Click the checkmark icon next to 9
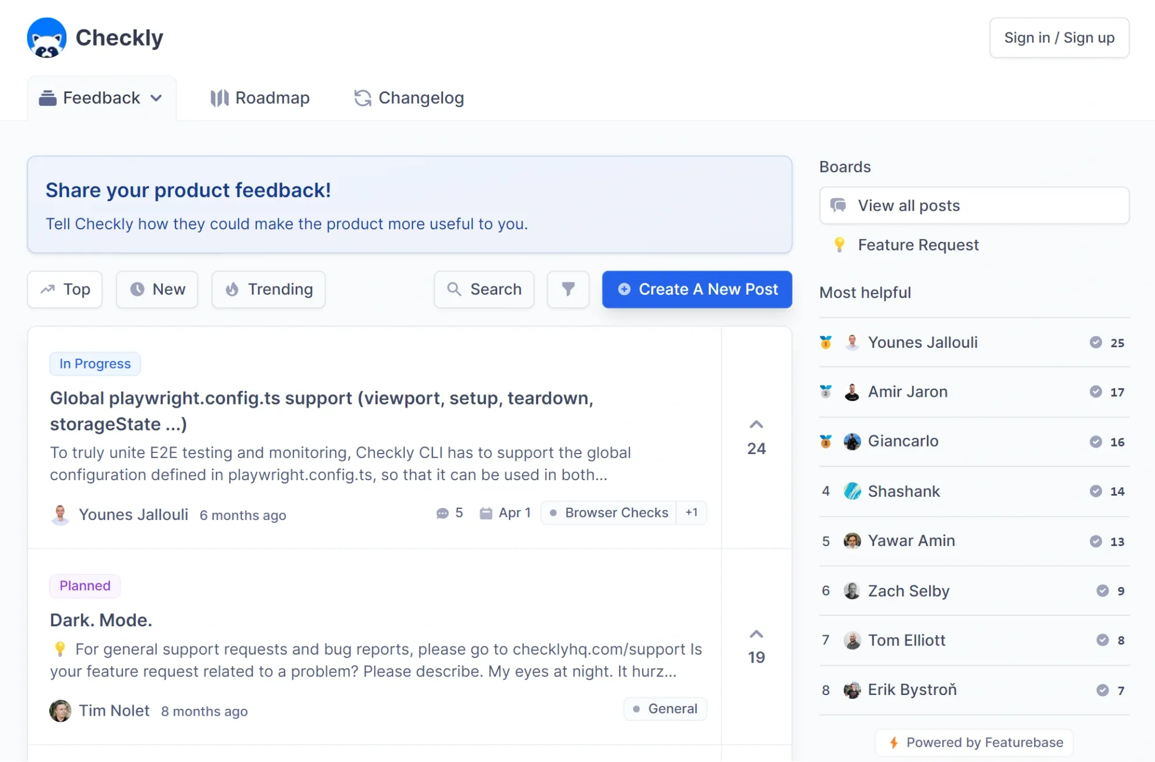The image size is (1155, 762). tap(1102, 591)
